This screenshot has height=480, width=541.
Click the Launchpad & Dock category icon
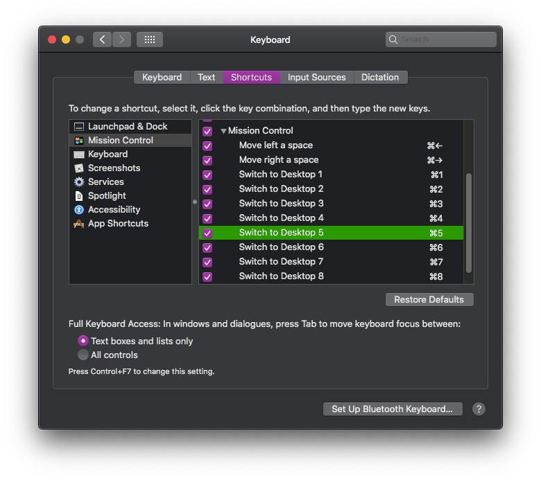point(79,127)
